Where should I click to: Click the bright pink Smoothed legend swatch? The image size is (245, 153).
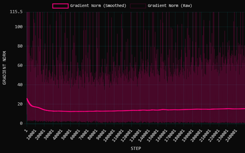[60, 6]
